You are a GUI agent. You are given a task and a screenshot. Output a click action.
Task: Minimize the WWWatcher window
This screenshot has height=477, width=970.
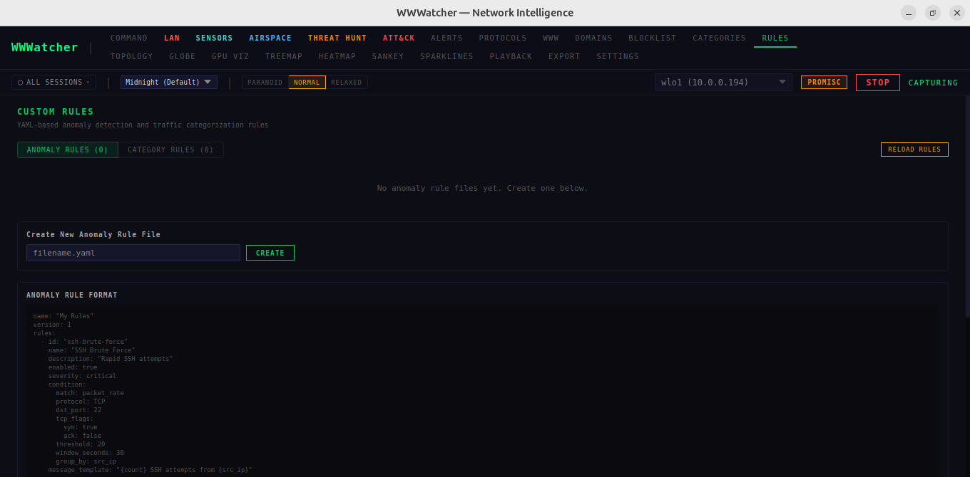coord(909,13)
